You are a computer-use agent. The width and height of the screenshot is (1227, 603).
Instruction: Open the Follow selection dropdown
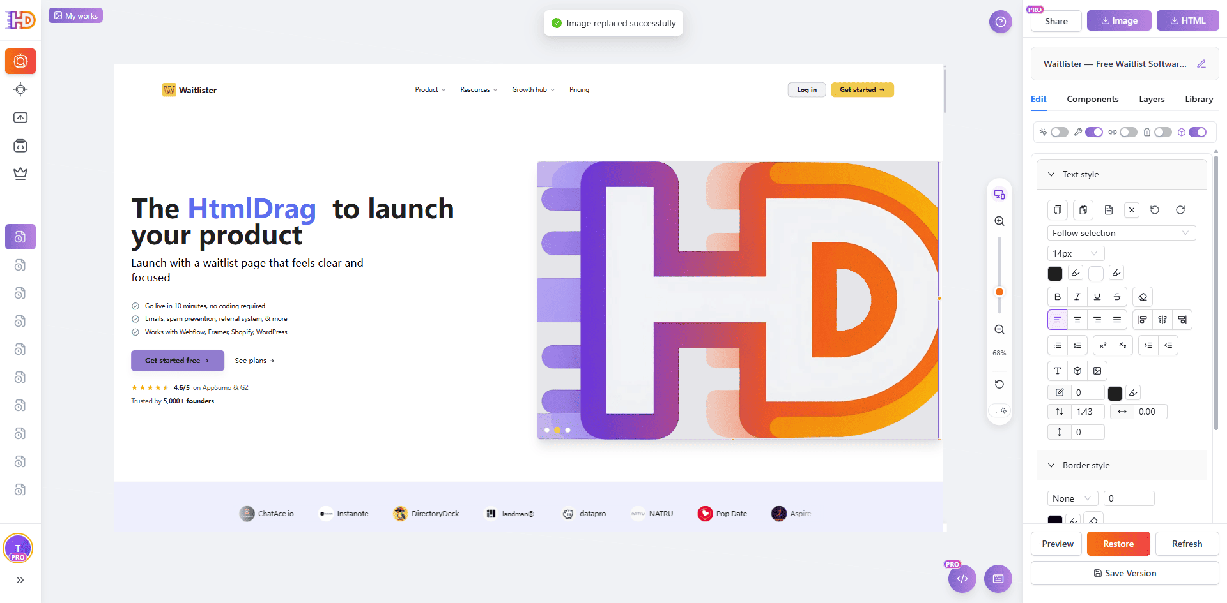point(1121,233)
